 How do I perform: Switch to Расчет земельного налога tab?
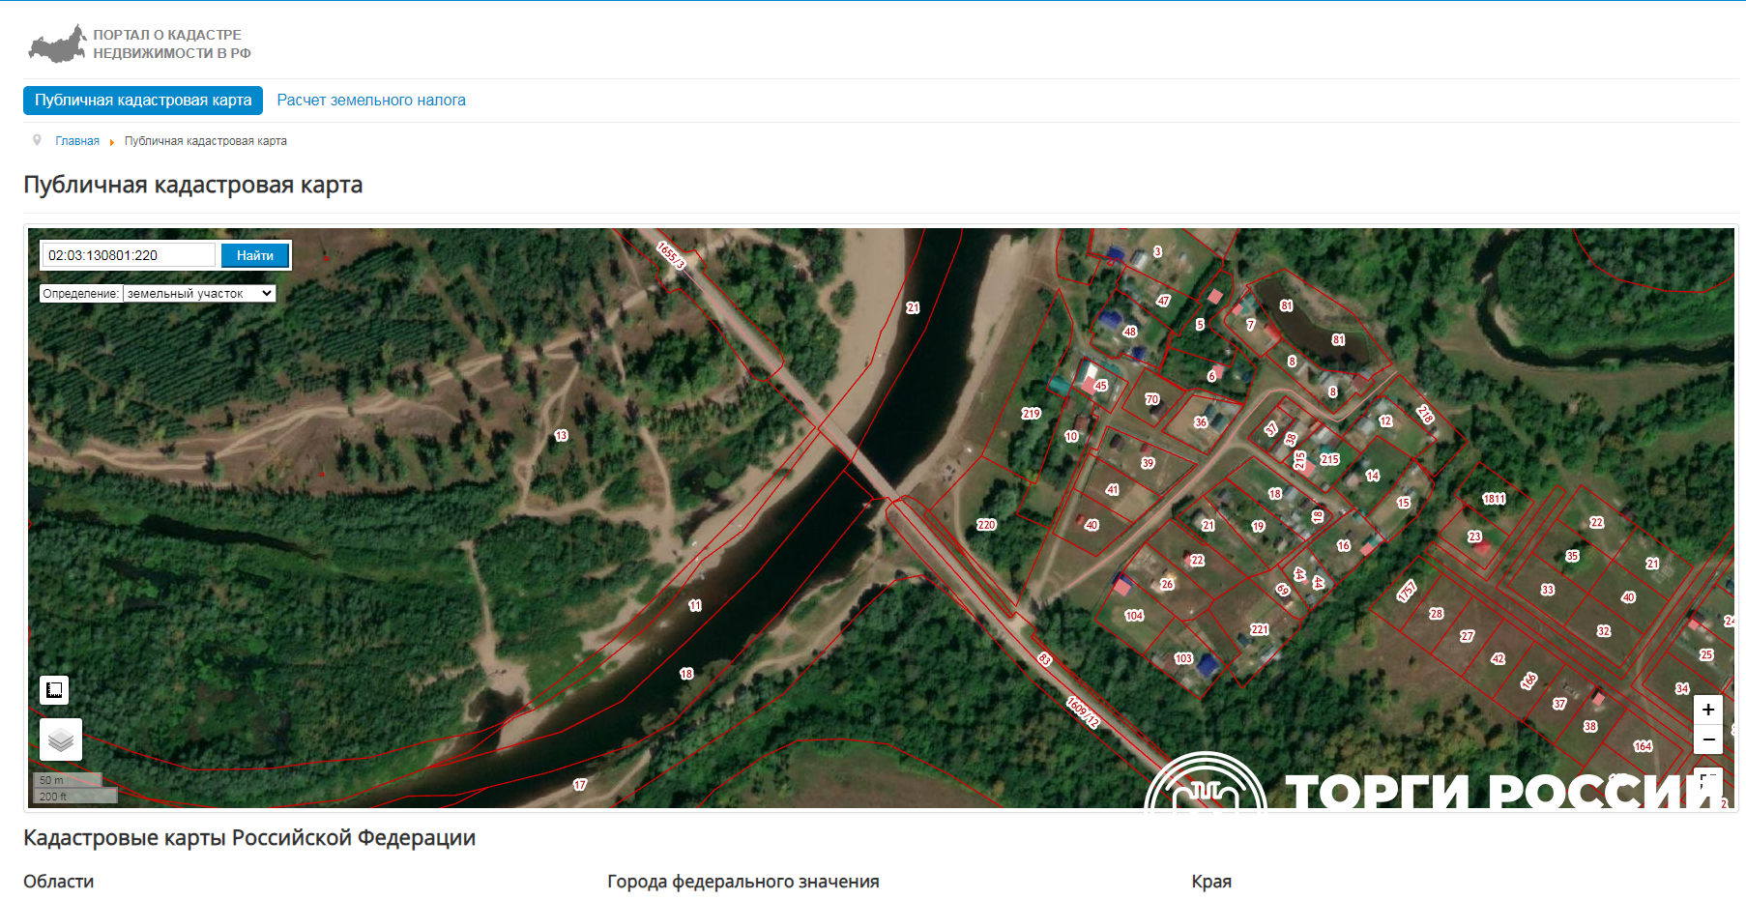coord(371,100)
